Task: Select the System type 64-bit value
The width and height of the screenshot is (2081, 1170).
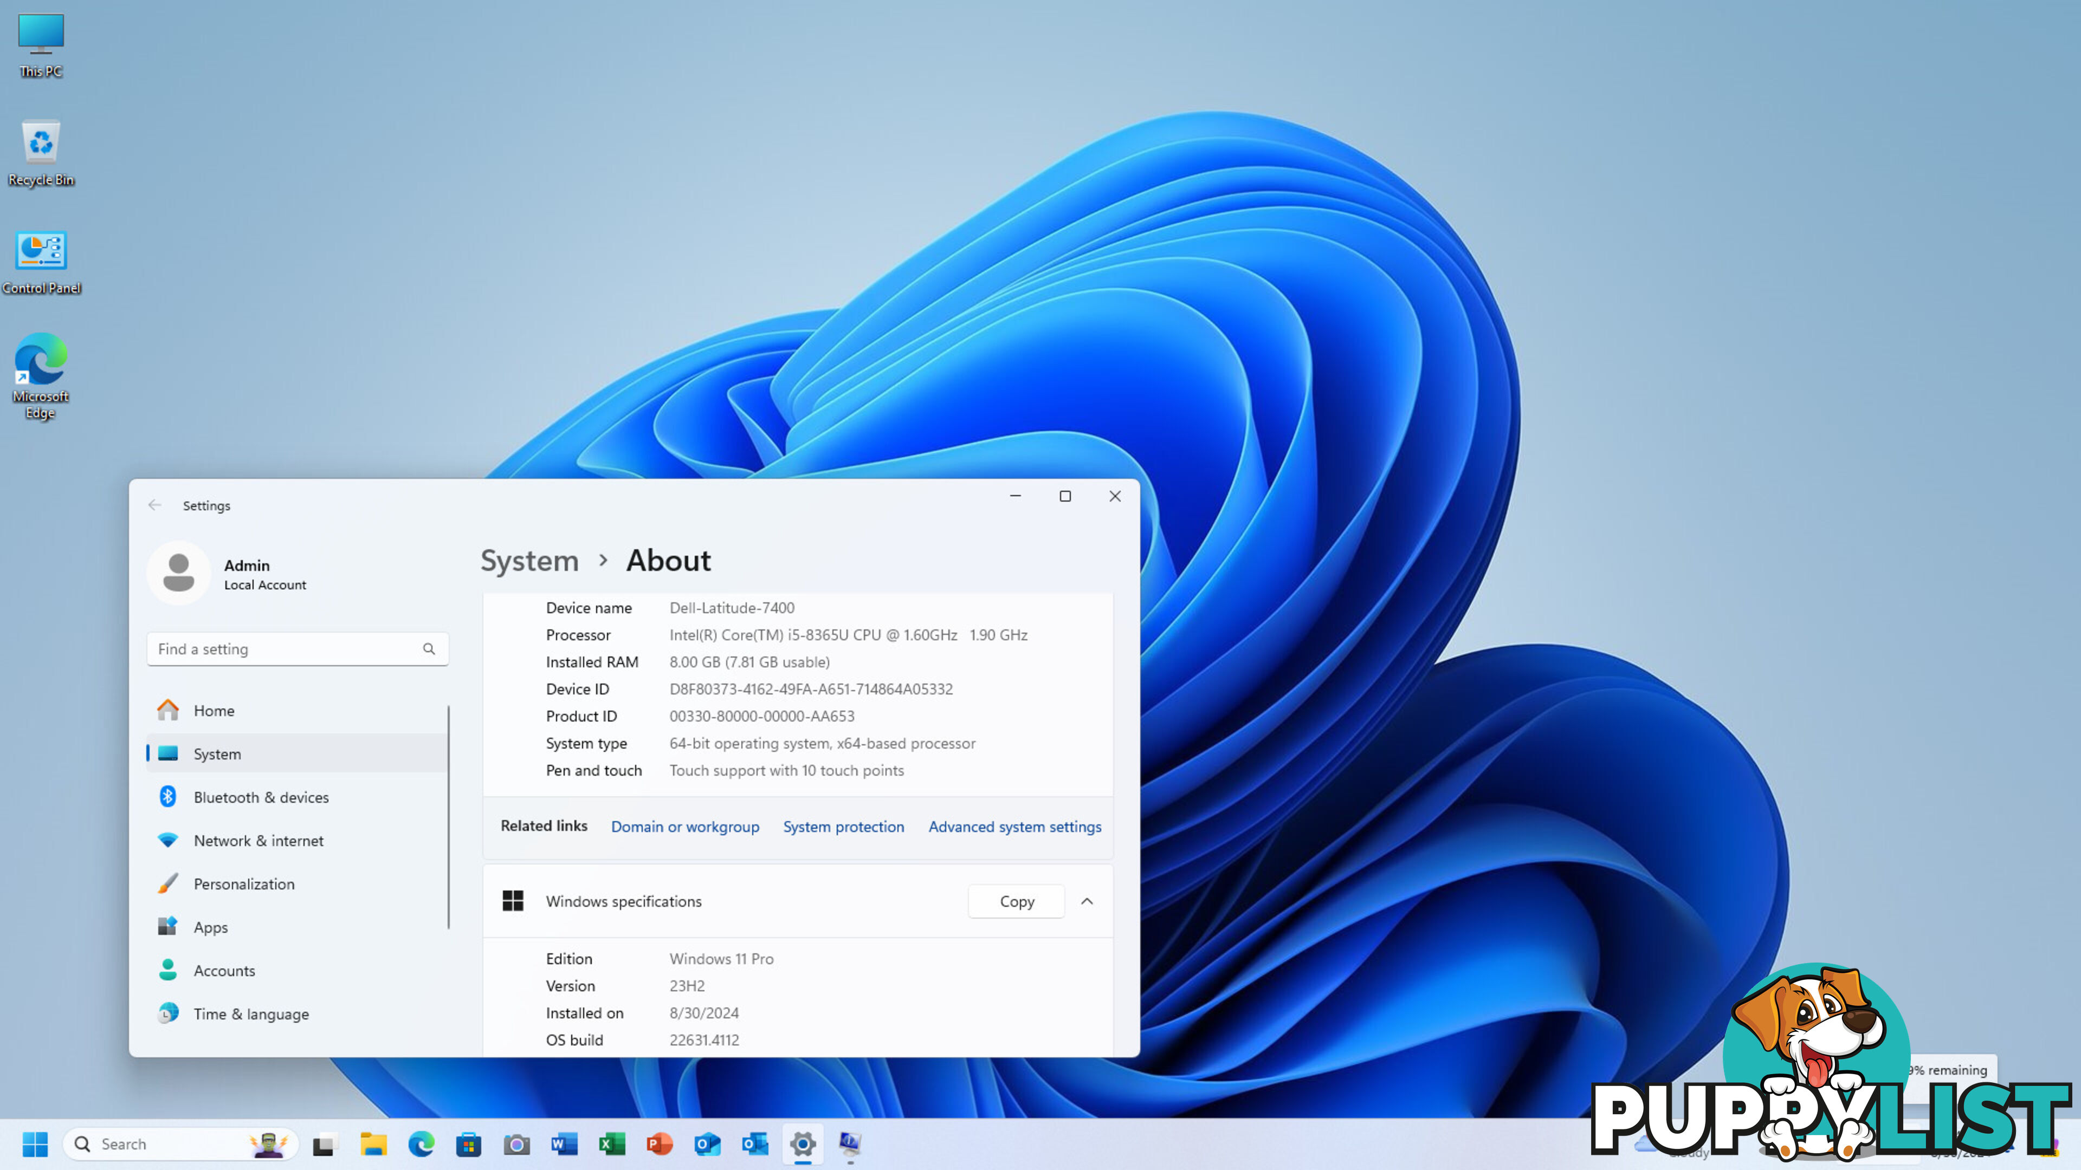Action: coord(823,743)
